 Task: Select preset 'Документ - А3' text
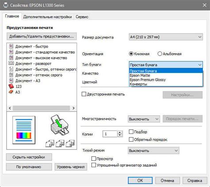point(28,81)
